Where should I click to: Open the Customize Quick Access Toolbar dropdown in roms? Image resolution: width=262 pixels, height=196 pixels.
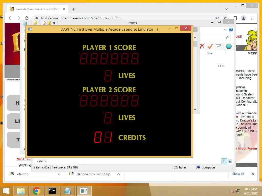click(54, 23)
